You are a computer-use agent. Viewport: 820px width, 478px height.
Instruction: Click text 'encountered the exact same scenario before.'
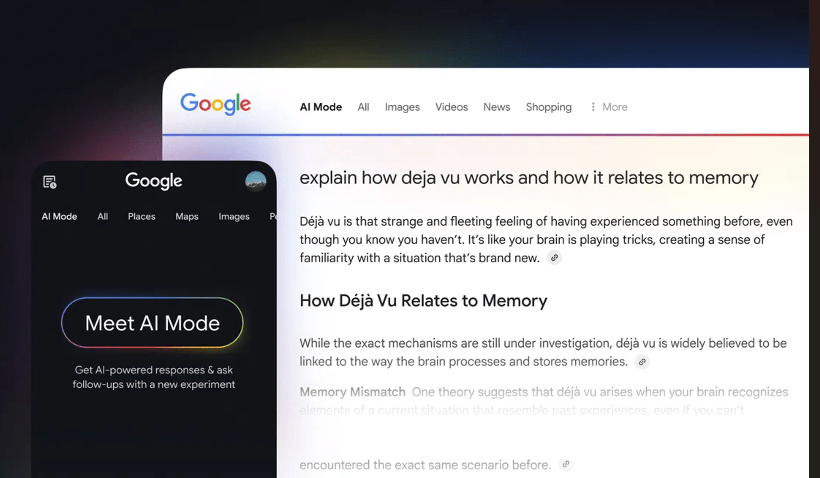(x=425, y=465)
